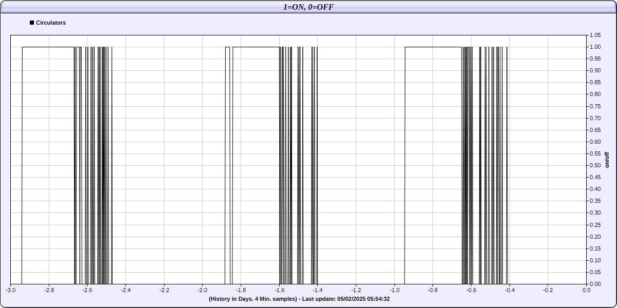Click the "on/off" y-axis label
The height and width of the screenshot is (308, 617).
coord(607,160)
